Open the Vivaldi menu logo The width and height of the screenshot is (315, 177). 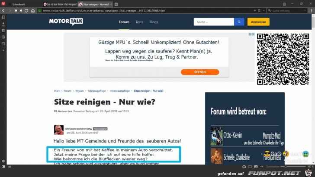(3, 3)
